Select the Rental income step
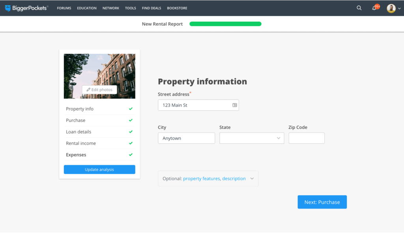This screenshot has height=234, width=404. point(81,144)
